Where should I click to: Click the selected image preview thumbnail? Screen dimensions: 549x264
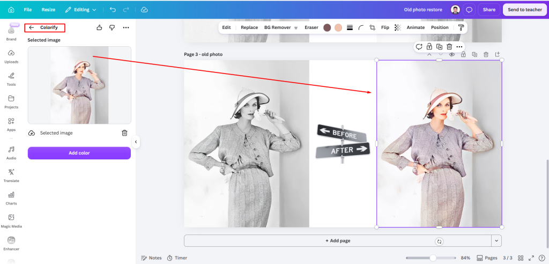[79, 85]
